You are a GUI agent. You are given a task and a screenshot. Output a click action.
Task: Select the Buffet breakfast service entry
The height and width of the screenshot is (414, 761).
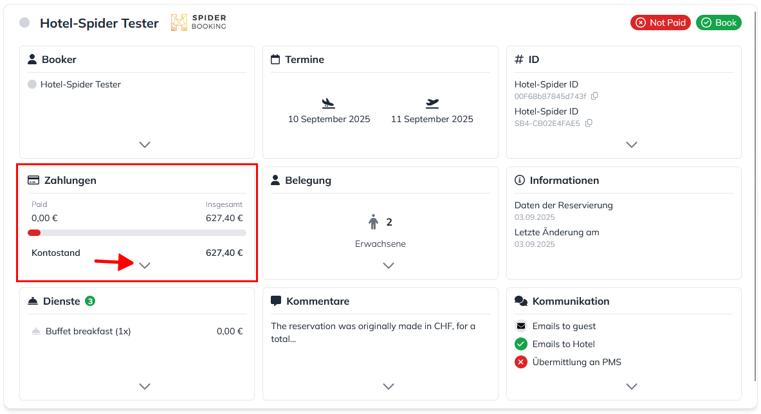(88, 332)
